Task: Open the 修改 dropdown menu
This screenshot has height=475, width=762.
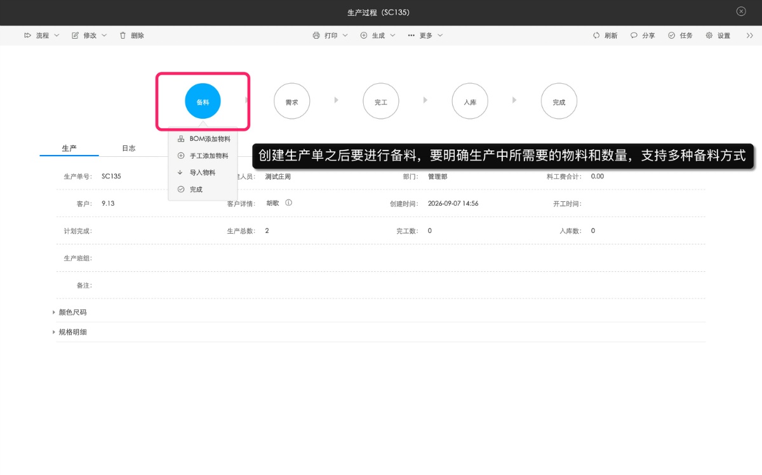Action: [x=89, y=36]
